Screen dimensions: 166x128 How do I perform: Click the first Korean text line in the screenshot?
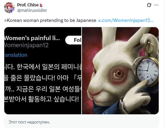point(43,67)
